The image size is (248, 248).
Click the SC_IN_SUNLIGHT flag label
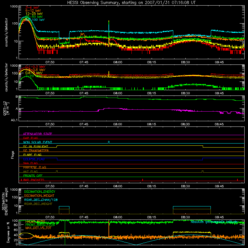(36, 146)
